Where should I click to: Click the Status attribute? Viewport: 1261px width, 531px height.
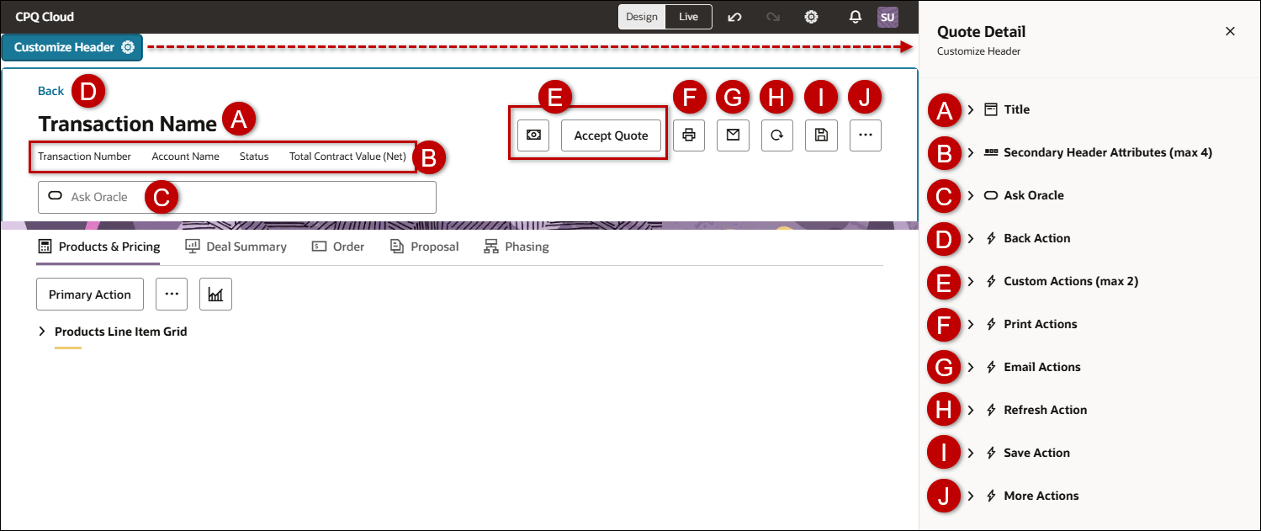254,157
